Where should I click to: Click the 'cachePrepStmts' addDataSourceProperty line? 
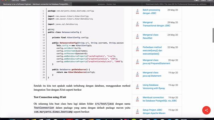[86, 56]
